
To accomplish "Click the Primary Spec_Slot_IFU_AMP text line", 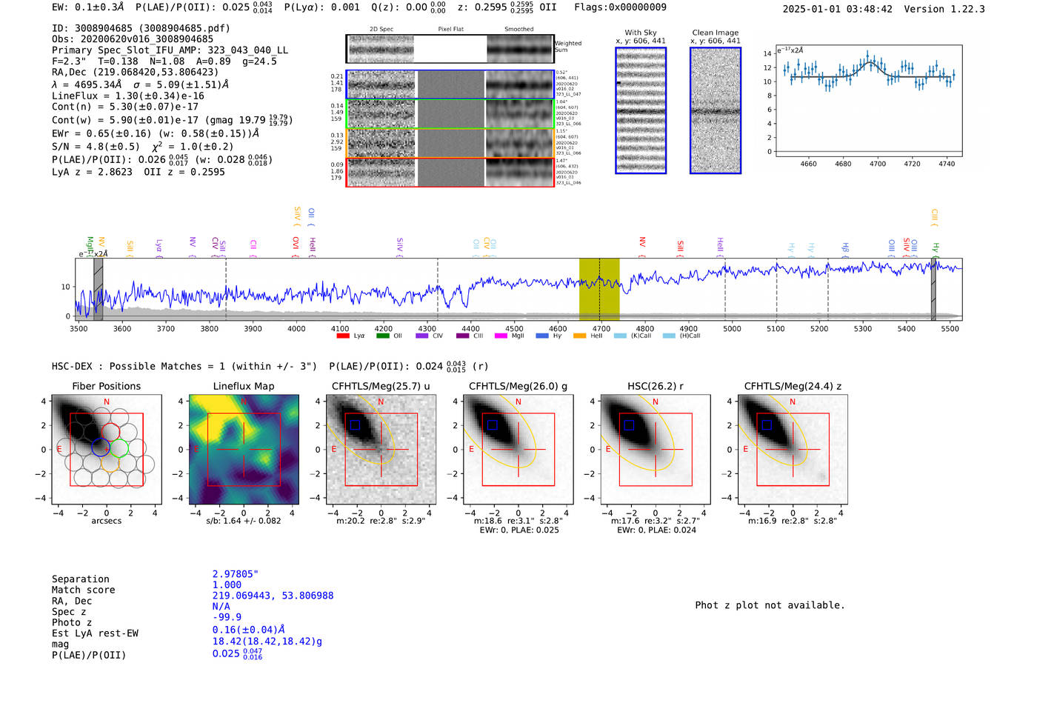I will [170, 50].
